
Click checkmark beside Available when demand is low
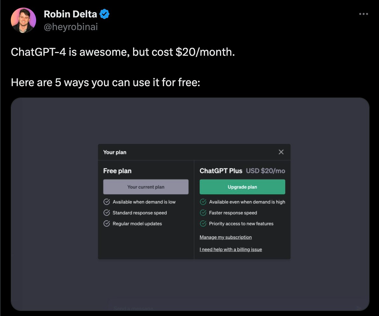(x=107, y=202)
